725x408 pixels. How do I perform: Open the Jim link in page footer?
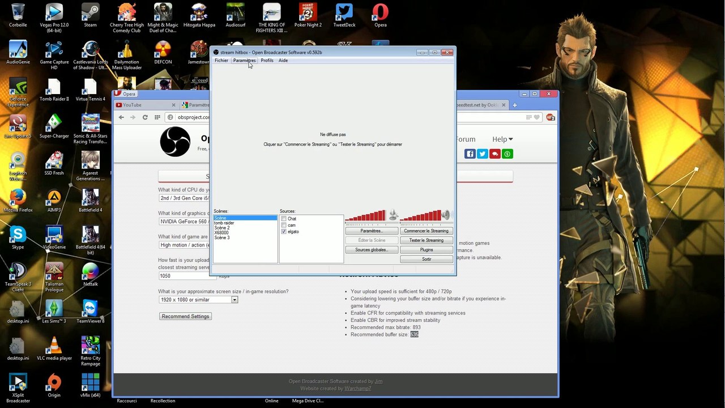(379, 381)
